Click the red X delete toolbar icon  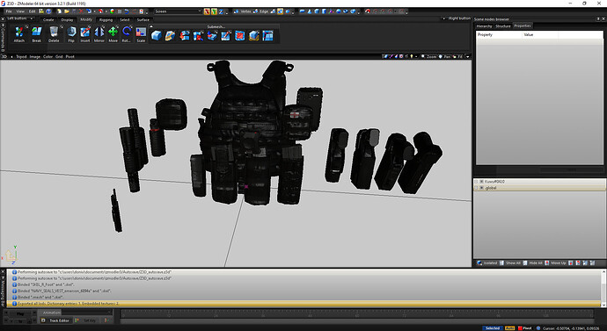(81, 11)
